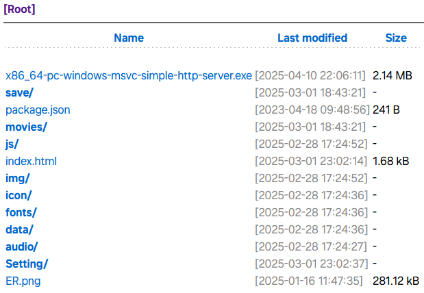424x293 pixels.
Task: Go into the data/ folder
Action: pos(19,229)
